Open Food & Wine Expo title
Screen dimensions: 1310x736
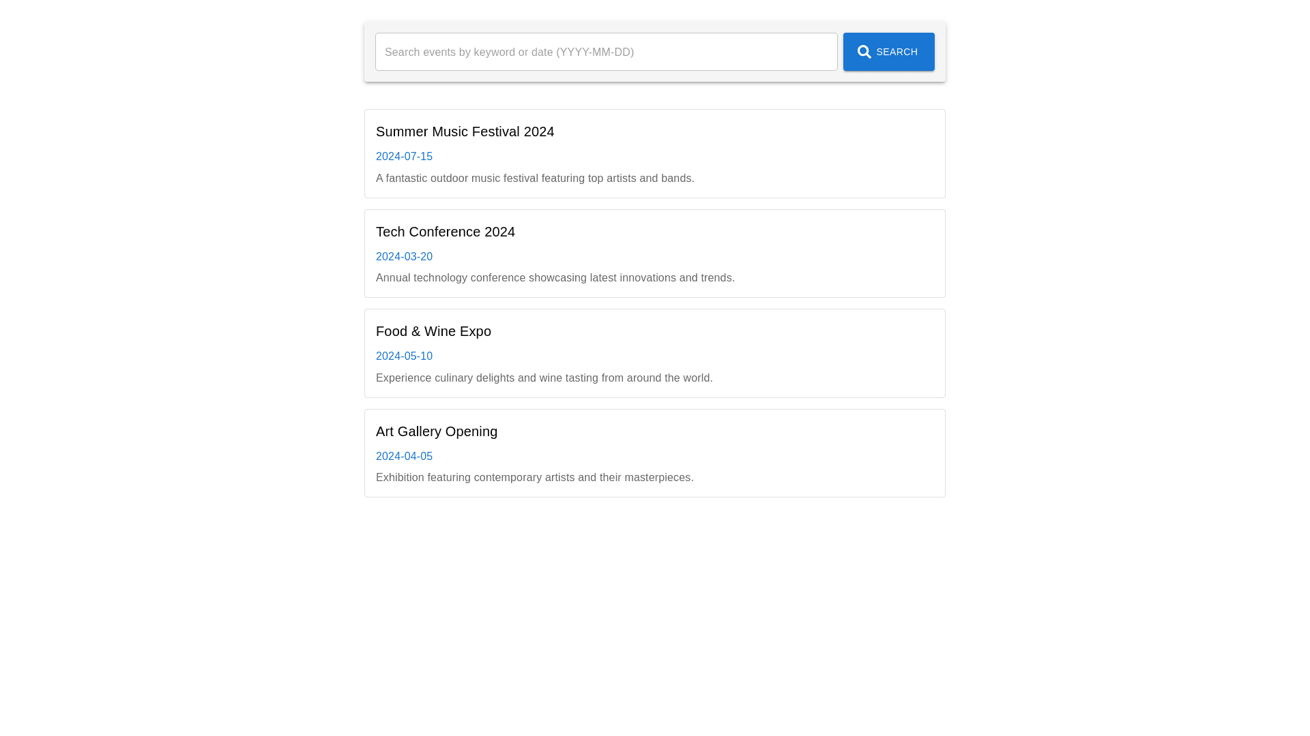433,331
